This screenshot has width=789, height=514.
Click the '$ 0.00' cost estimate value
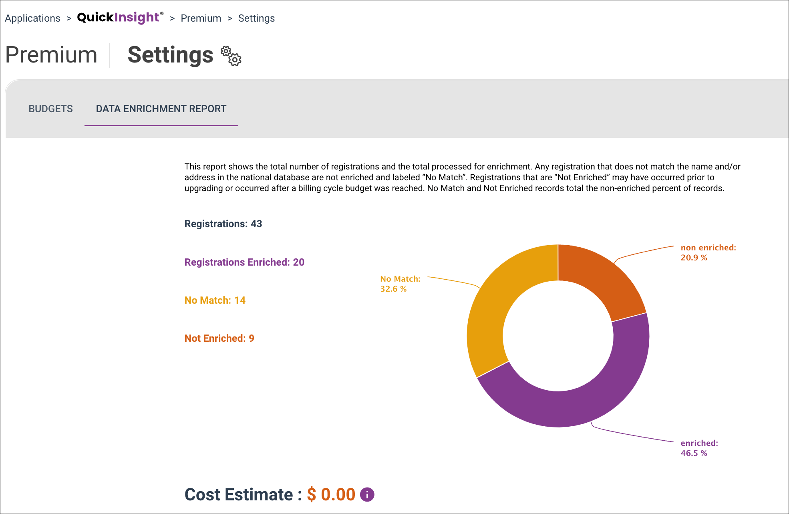point(331,494)
